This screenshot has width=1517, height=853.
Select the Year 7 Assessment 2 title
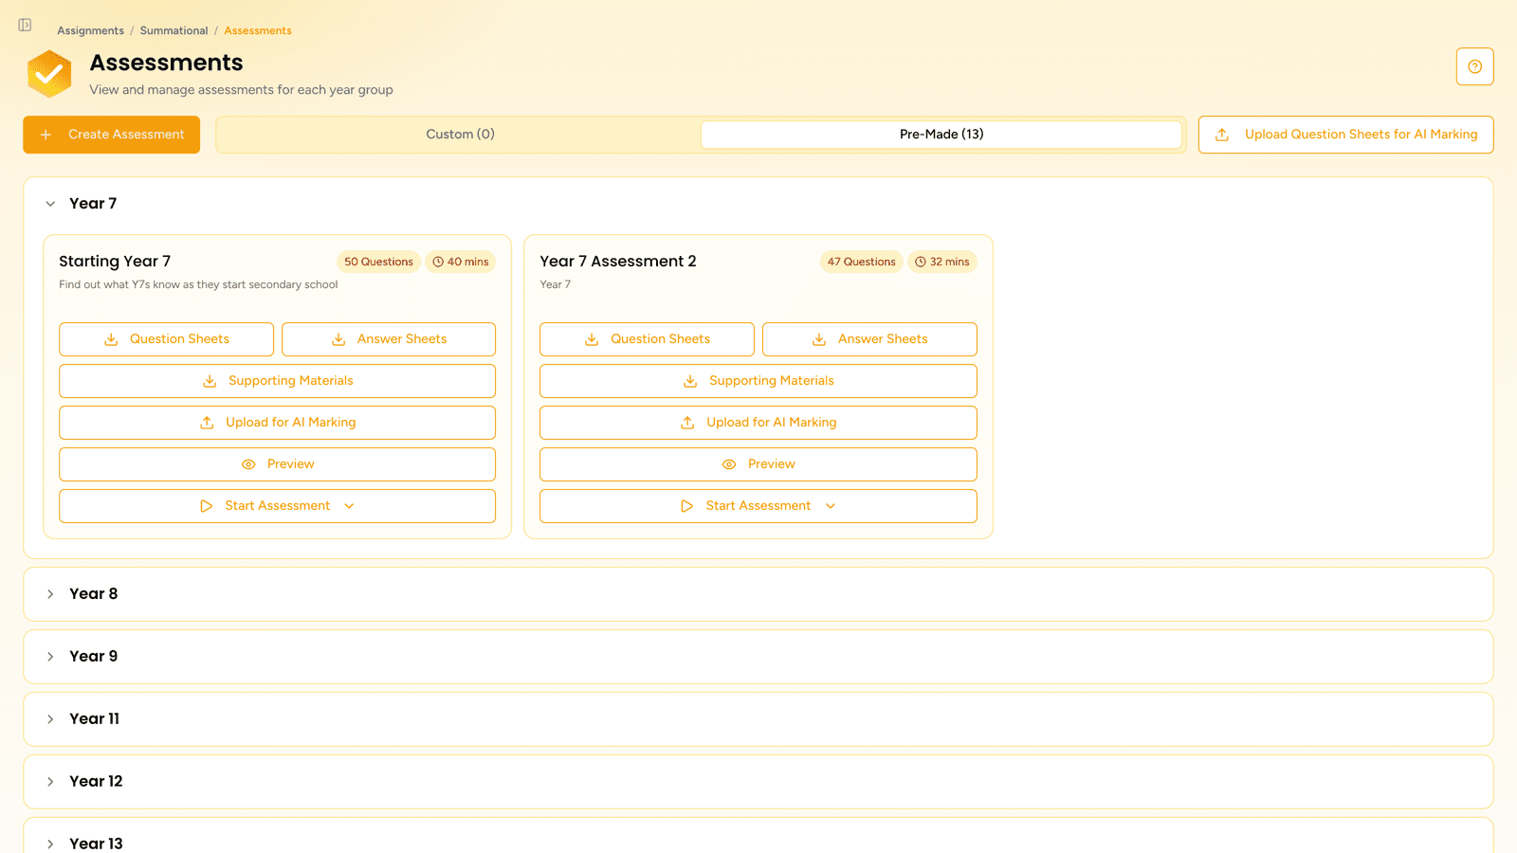(x=618, y=262)
